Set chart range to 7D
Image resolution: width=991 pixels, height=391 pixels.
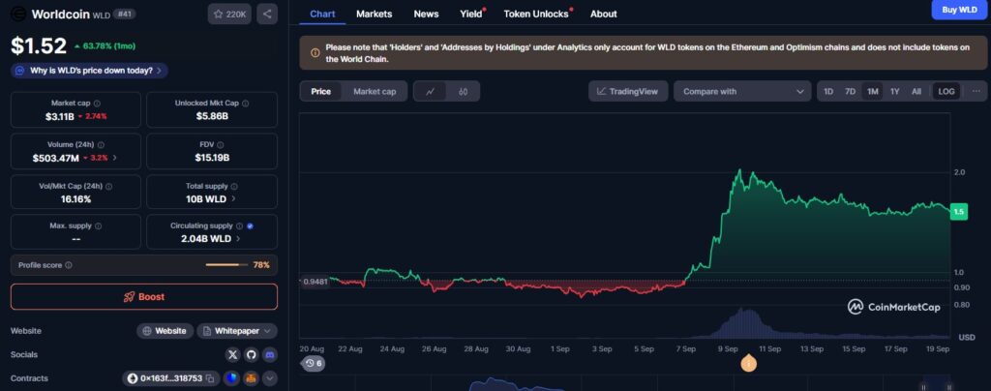[851, 91]
